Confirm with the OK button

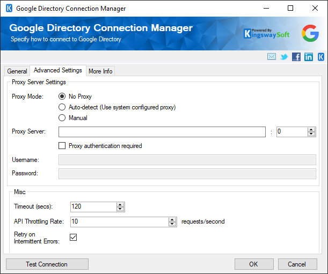(x=254, y=264)
